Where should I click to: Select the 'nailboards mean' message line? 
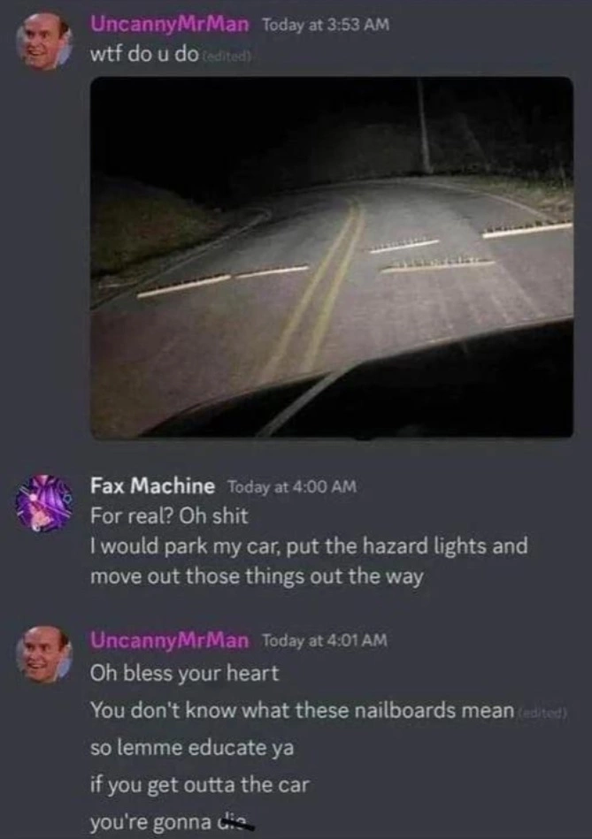point(302,711)
